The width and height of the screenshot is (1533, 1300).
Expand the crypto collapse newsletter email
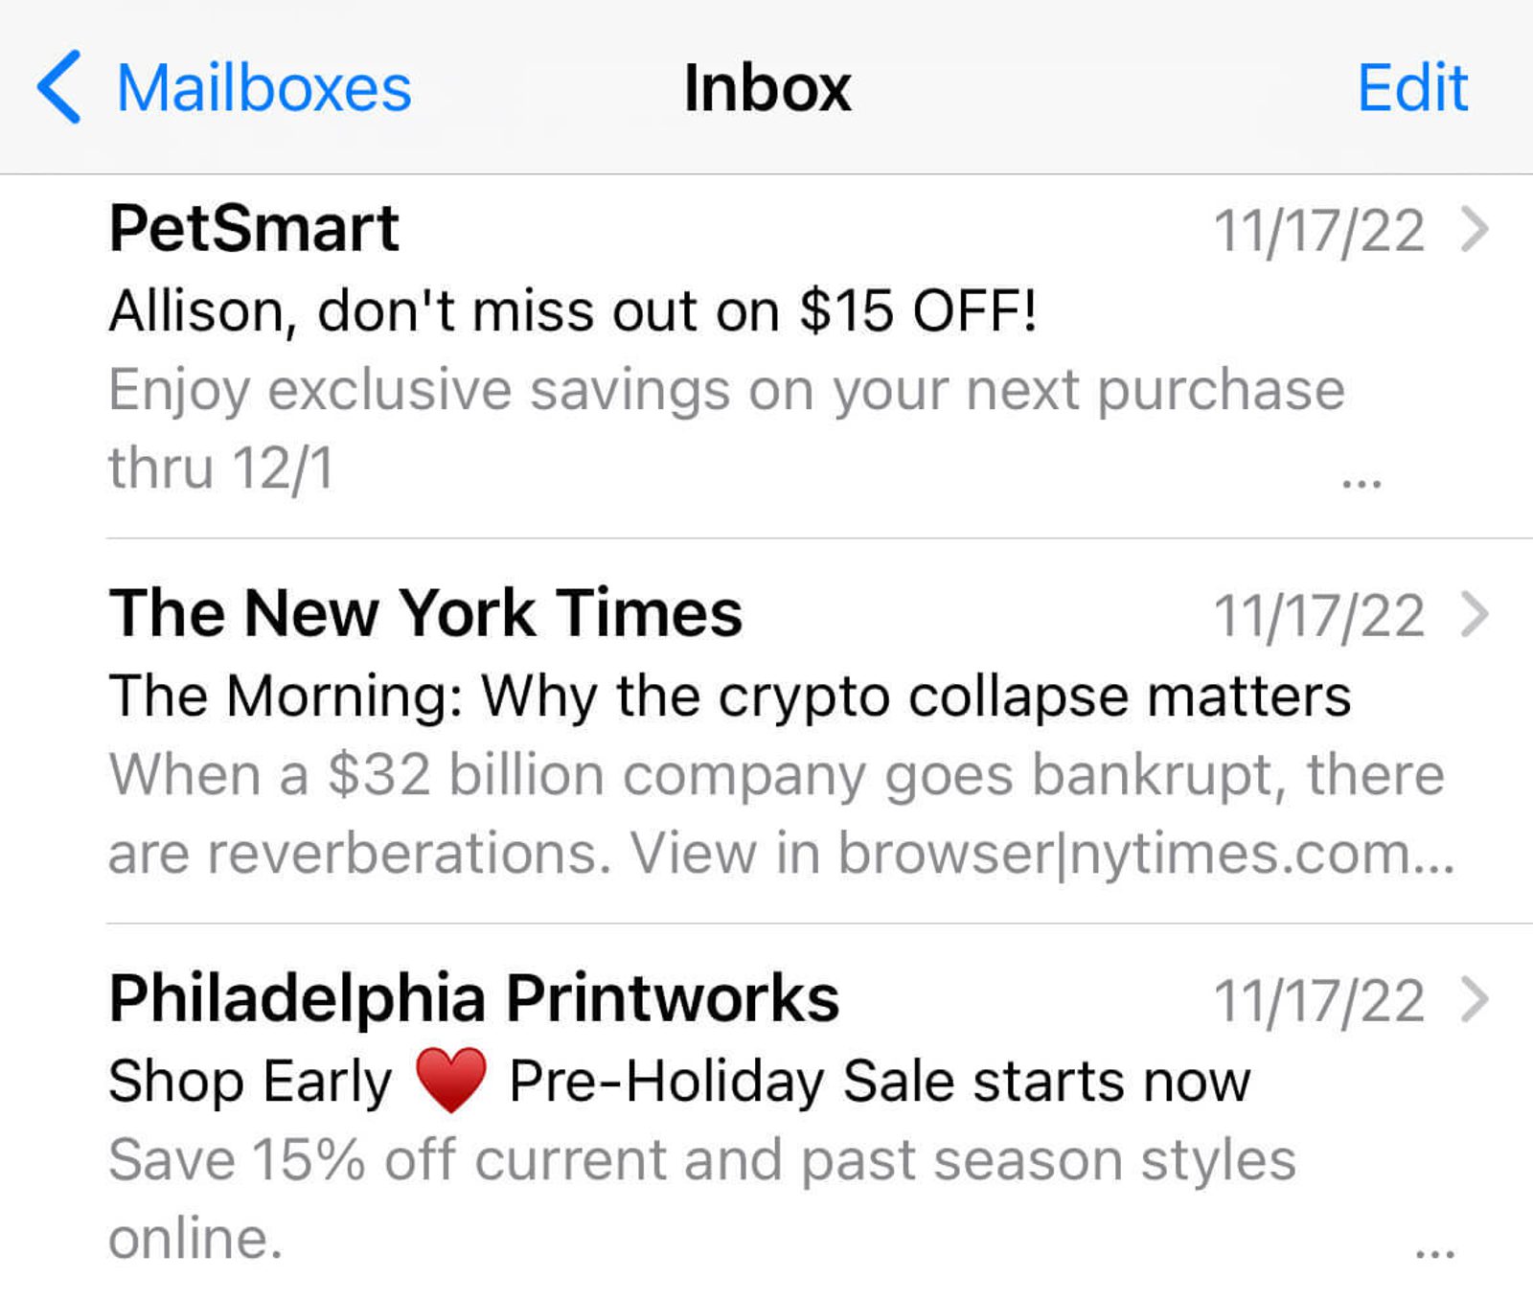pos(671,728)
